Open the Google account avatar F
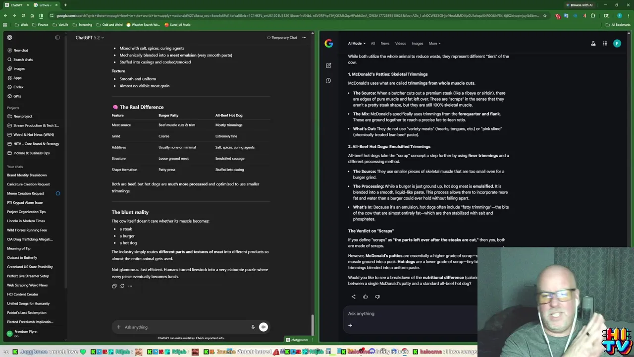Viewport: 634px width, 357px height. tap(617, 44)
